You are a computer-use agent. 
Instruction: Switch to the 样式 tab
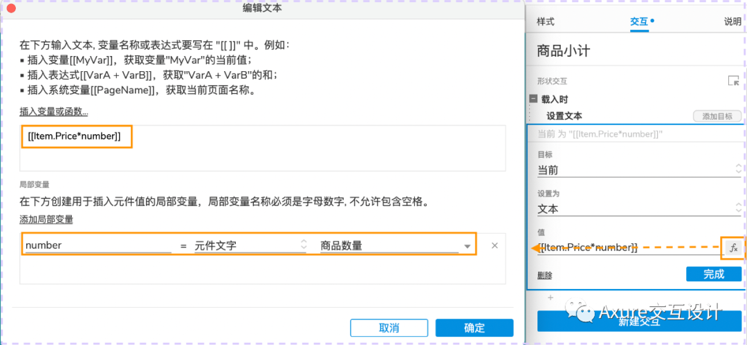point(546,21)
